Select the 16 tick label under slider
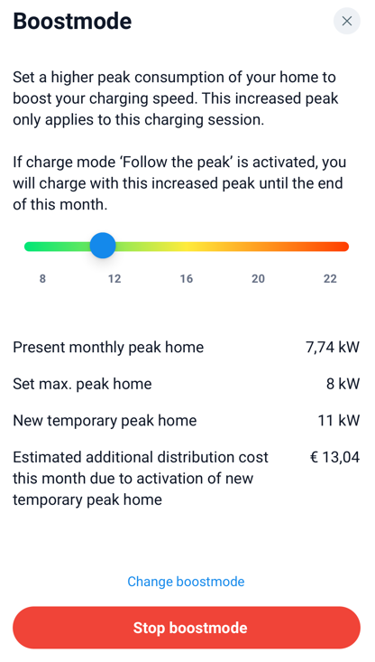The image size is (375, 662). (x=187, y=279)
